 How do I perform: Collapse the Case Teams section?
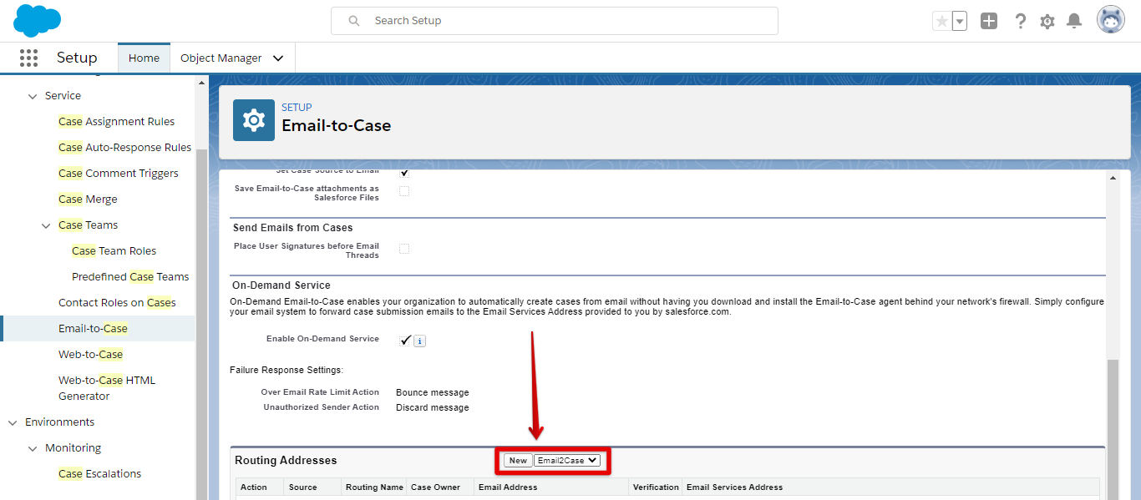pos(46,225)
